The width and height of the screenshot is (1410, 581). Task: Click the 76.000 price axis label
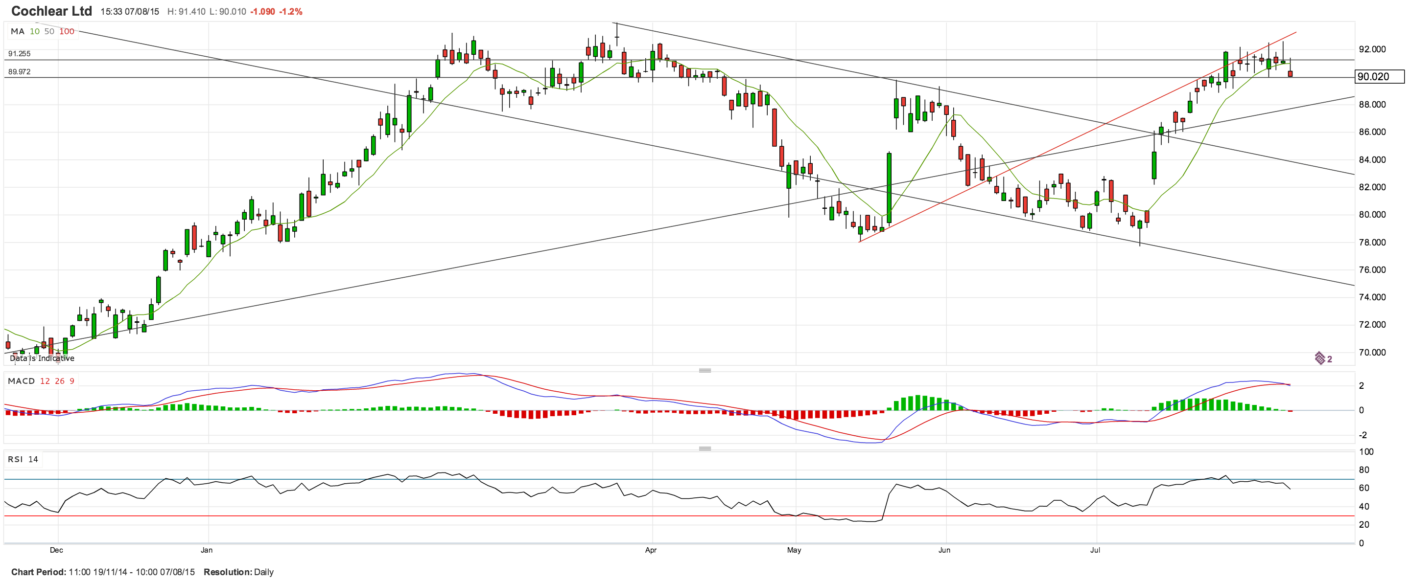click(x=1372, y=269)
